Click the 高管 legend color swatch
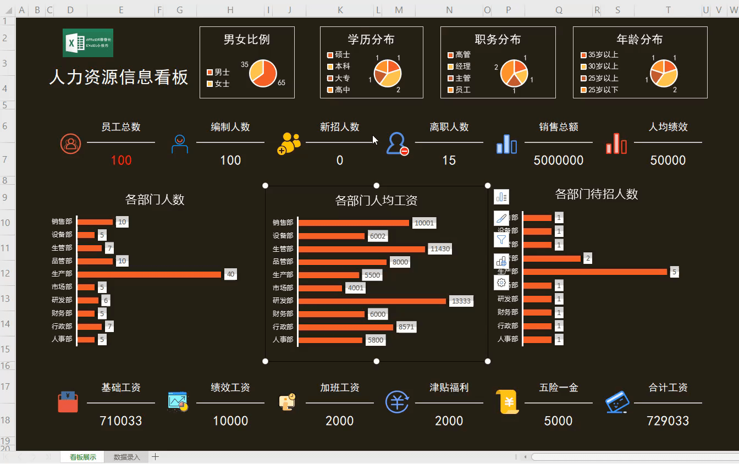The width and height of the screenshot is (739, 464). (450, 55)
